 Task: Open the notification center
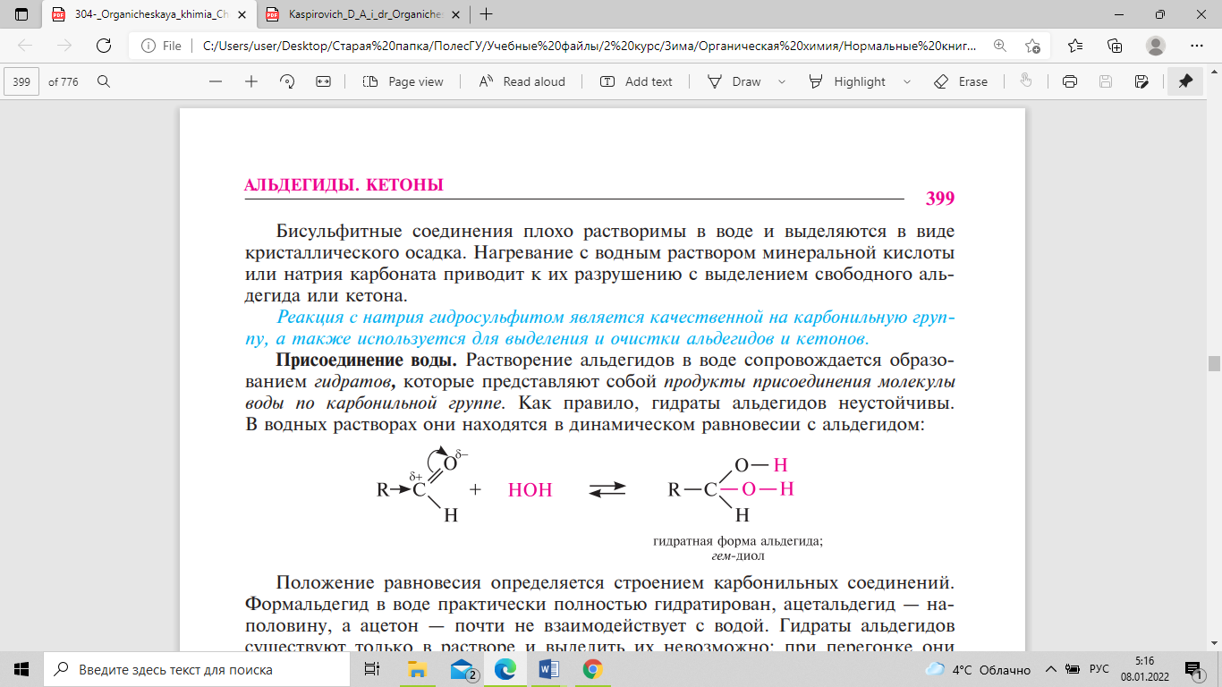click(1193, 668)
